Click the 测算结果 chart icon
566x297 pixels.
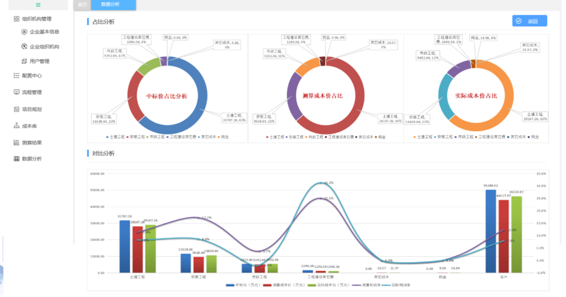[x=17, y=142]
